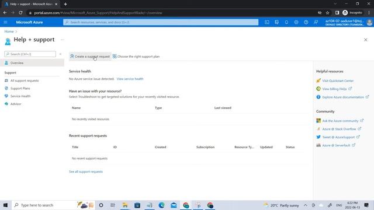Open the Notifications bell
Screen dimensions: 374x210
click(286, 22)
